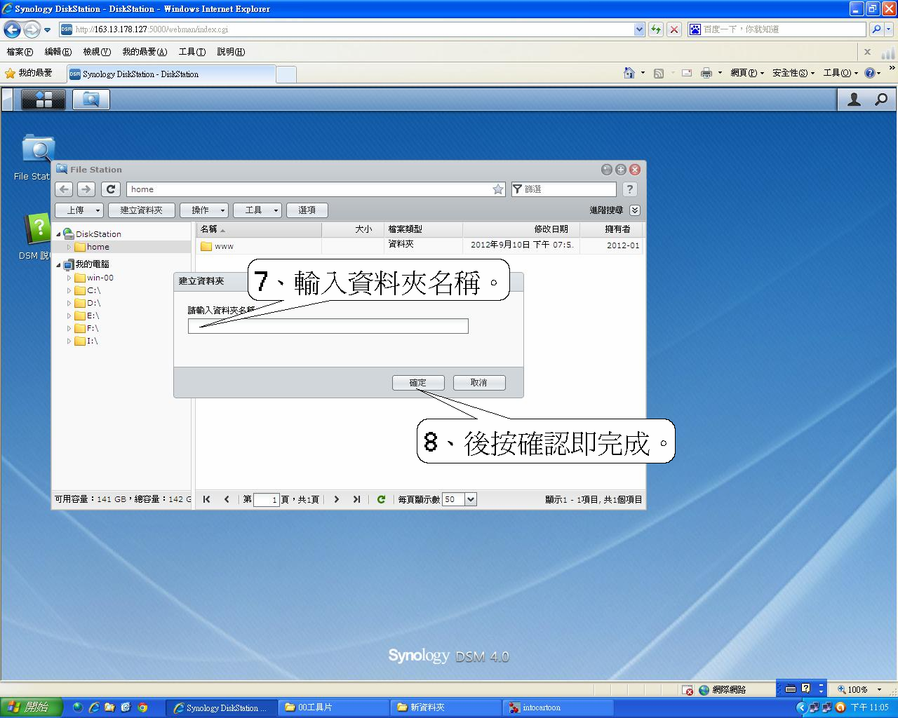Click Internet Explorer refresh button
Viewport: 898px width, 718px height.
[x=655, y=29]
